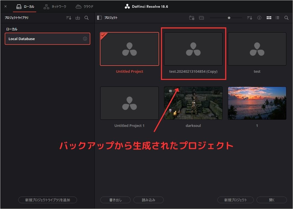Image resolution: width=293 pixels, height=209 pixels.
Task: Click the 新規プロジェクト button
Action: 236,200
